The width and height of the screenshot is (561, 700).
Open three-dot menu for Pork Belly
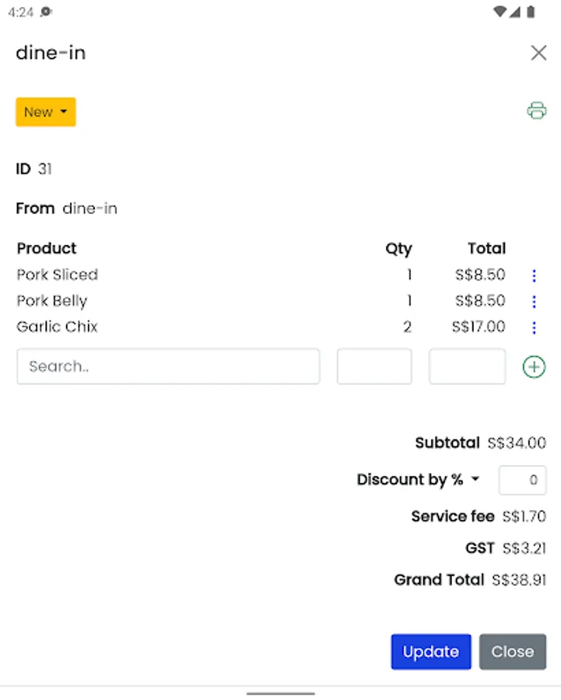pyautogui.click(x=534, y=302)
